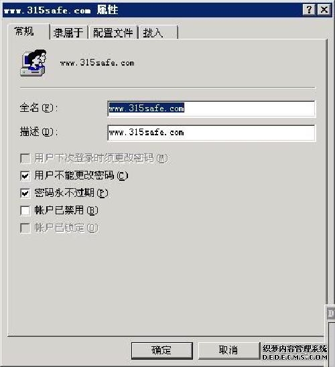This screenshot has height=367, width=335.
Task: Open the 拨入 tab
Action: (157, 33)
